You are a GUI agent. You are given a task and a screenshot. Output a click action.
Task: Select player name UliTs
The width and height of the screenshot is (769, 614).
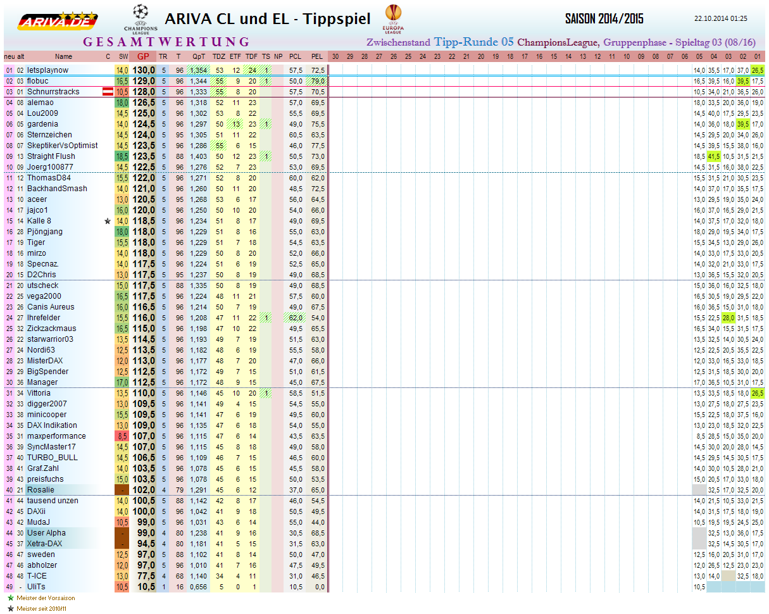(x=36, y=587)
